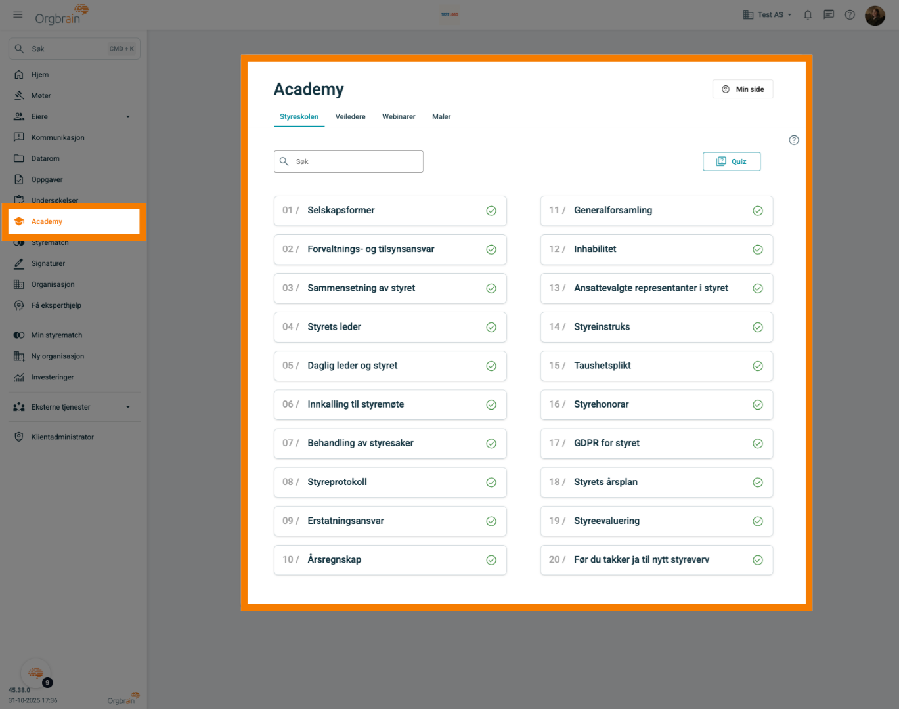
Task: Open the hamburger menu icon
Action: (x=18, y=14)
